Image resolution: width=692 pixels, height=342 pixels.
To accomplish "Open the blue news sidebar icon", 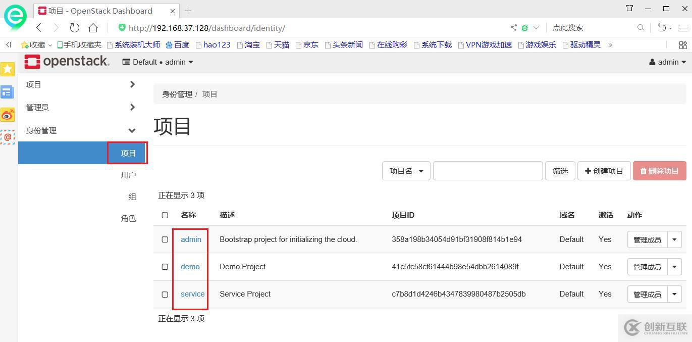I will tap(8, 92).
